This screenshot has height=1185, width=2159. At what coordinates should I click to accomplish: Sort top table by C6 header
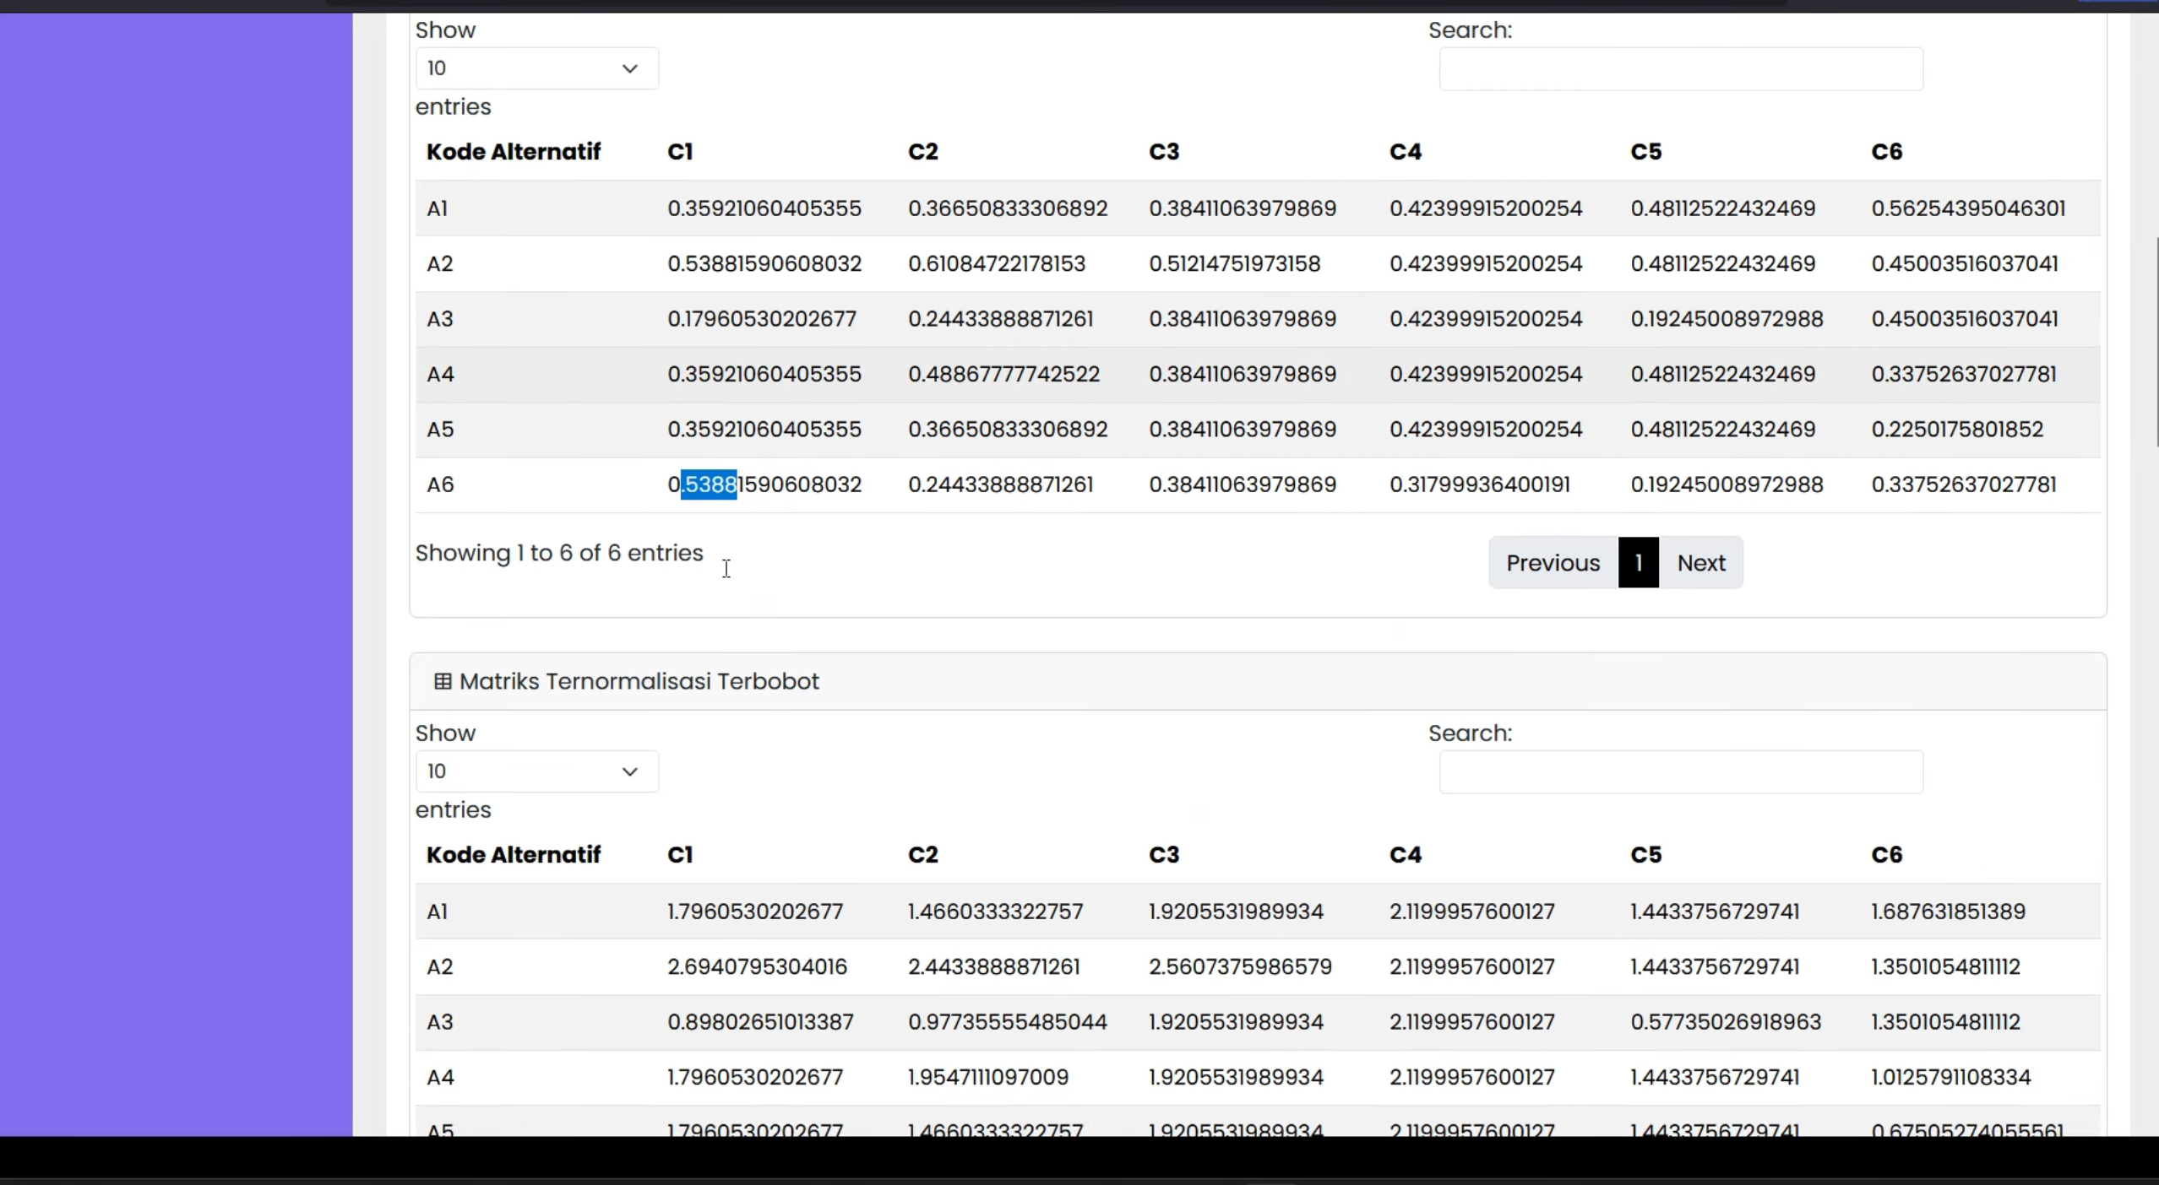1887,152
